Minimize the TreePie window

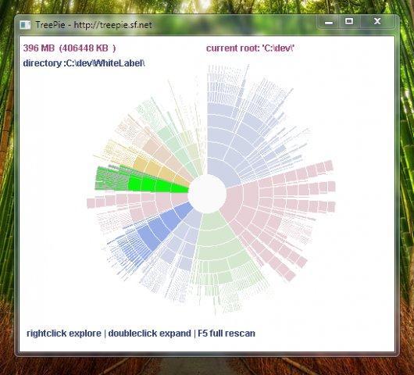pyautogui.click(x=328, y=22)
